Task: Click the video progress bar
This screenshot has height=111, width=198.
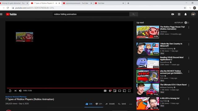Action: tap(69, 88)
